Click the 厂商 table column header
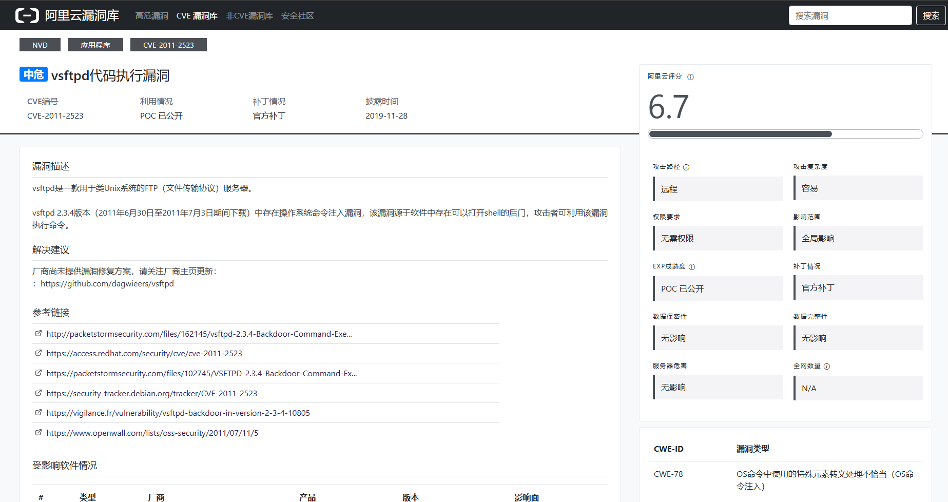The width and height of the screenshot is (948, 502). tap(156, 497)
